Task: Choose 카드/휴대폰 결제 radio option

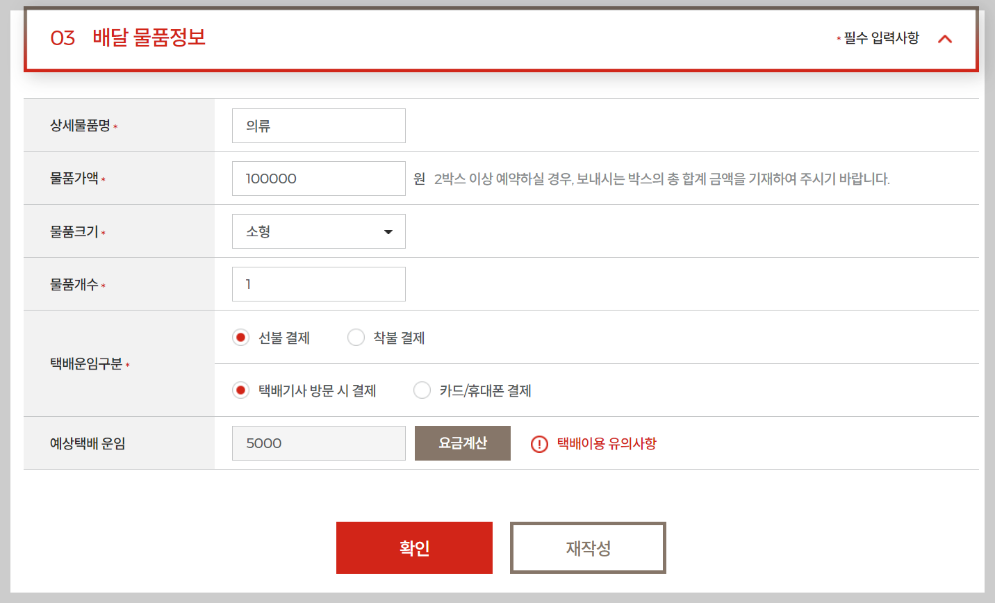Action: pos(422,390)
